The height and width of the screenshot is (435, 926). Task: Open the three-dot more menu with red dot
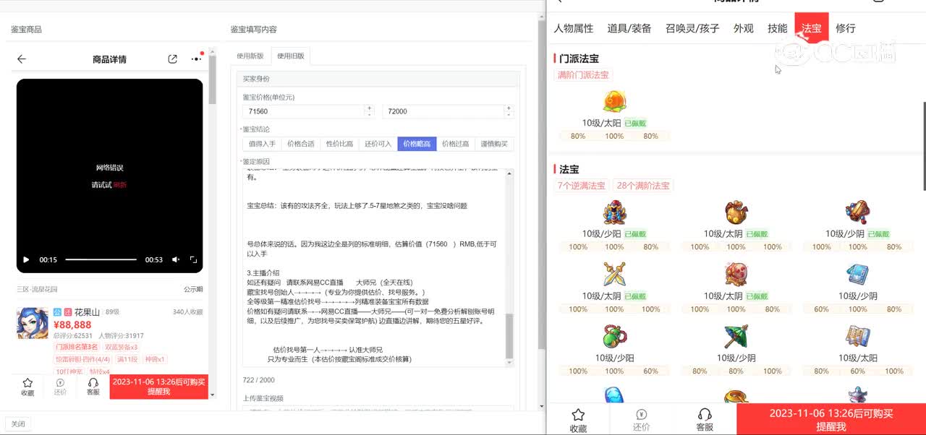click(x=197, y=59)
